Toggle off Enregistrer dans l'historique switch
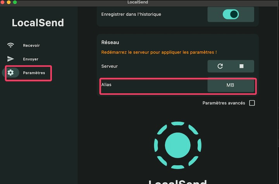The height and width of the screenshot is (184, 279). (x=231, y=14)
